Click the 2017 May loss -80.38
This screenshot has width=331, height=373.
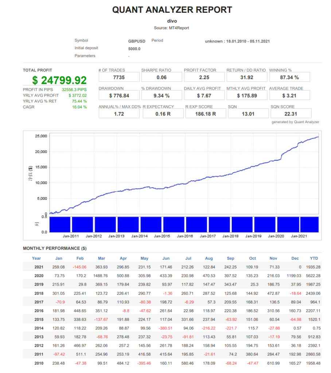(145, 302)
